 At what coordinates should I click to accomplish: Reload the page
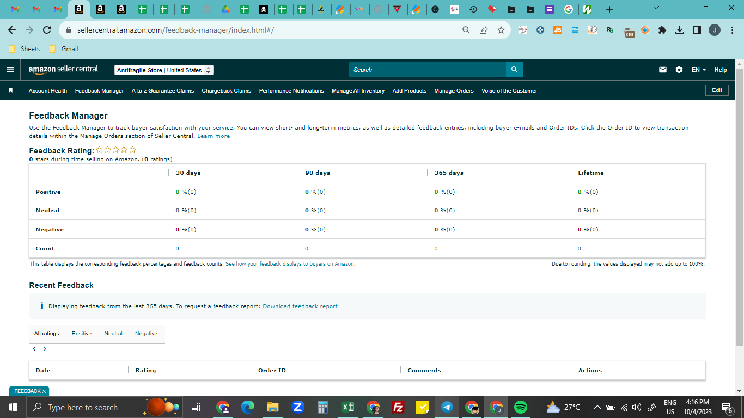47,30
